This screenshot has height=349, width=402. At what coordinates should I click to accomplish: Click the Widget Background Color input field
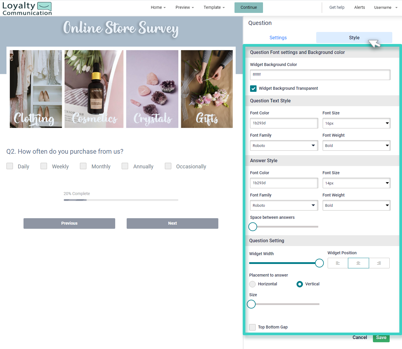(x=320, y=75)
